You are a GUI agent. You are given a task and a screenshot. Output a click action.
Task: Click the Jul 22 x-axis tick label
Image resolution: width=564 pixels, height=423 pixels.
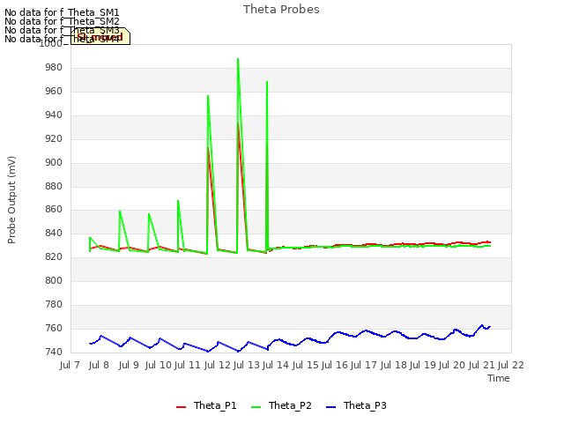click(x=511, y=366)
